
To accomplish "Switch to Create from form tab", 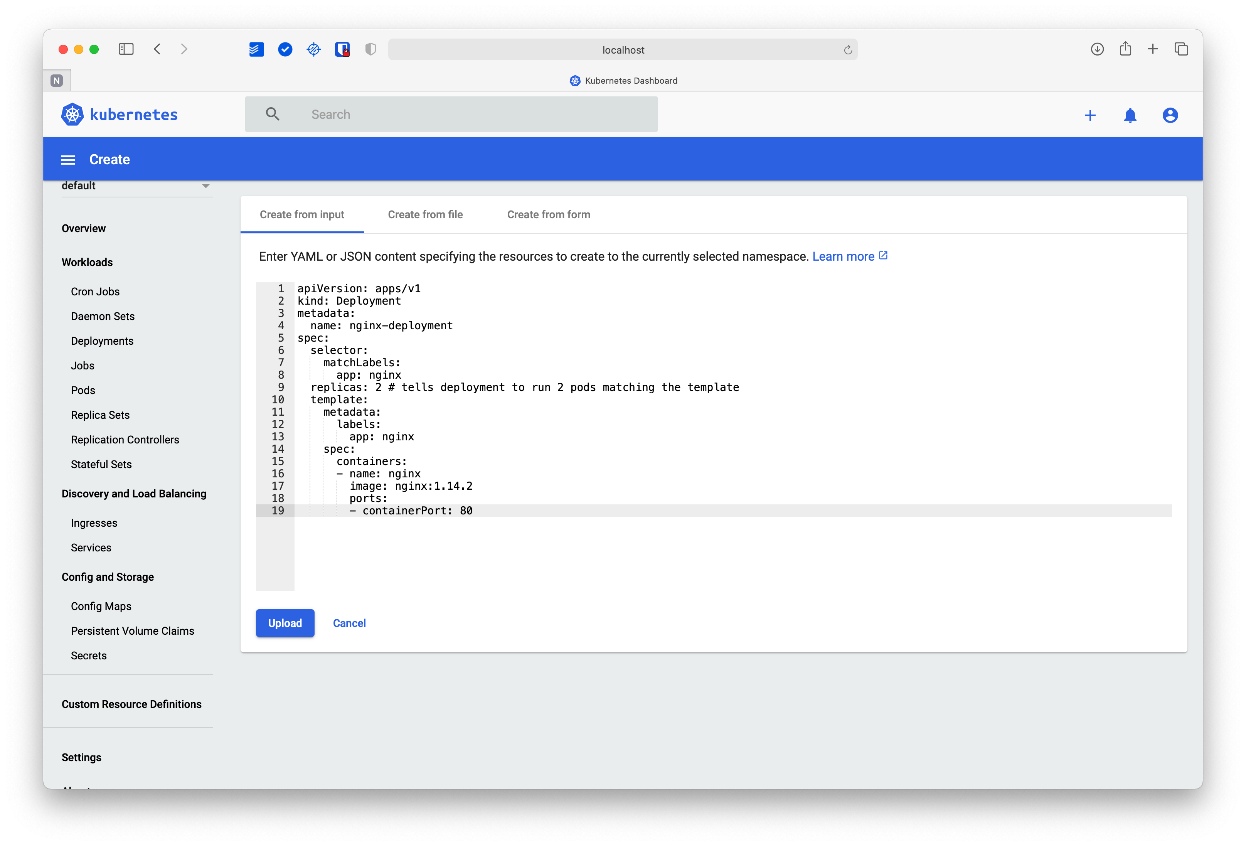I will 549,214.
